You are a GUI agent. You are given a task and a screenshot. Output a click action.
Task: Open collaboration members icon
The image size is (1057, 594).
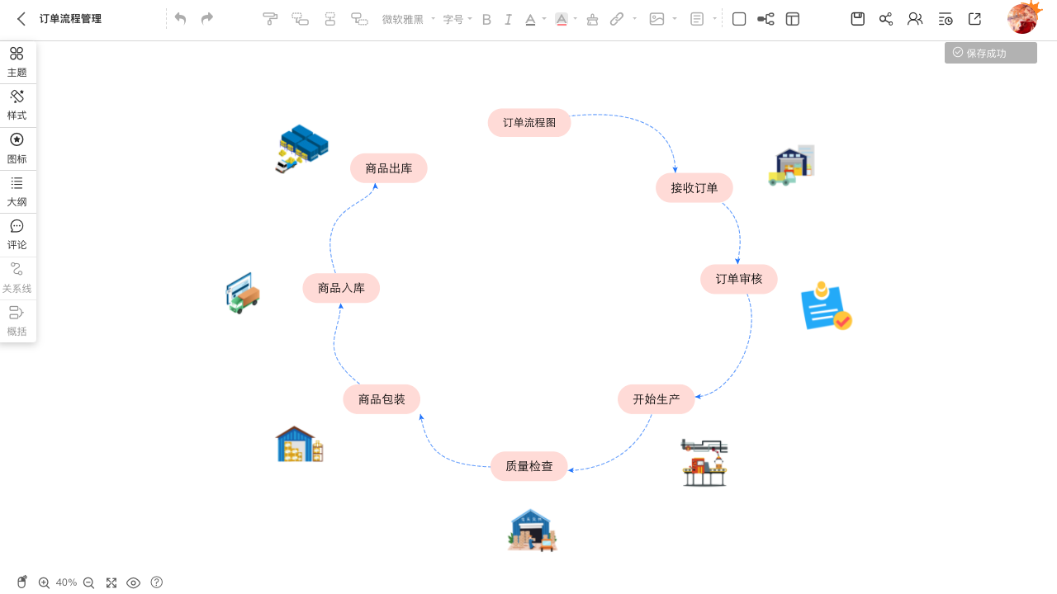915,18
